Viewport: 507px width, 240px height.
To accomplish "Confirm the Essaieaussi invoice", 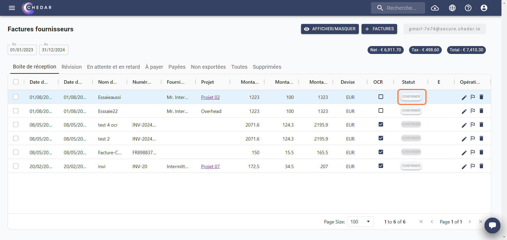I will click(x=411, y=97).
